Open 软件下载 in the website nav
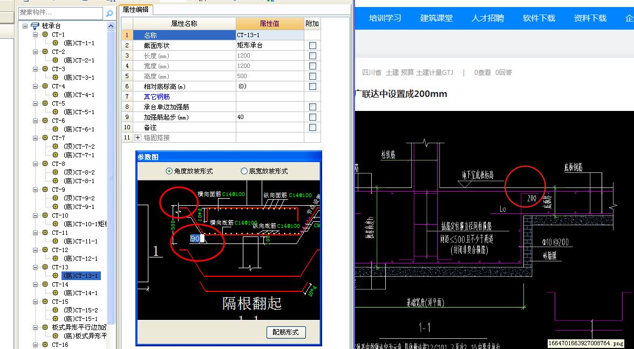The width and height of the screenshot is (634, 349). (539, 18)
